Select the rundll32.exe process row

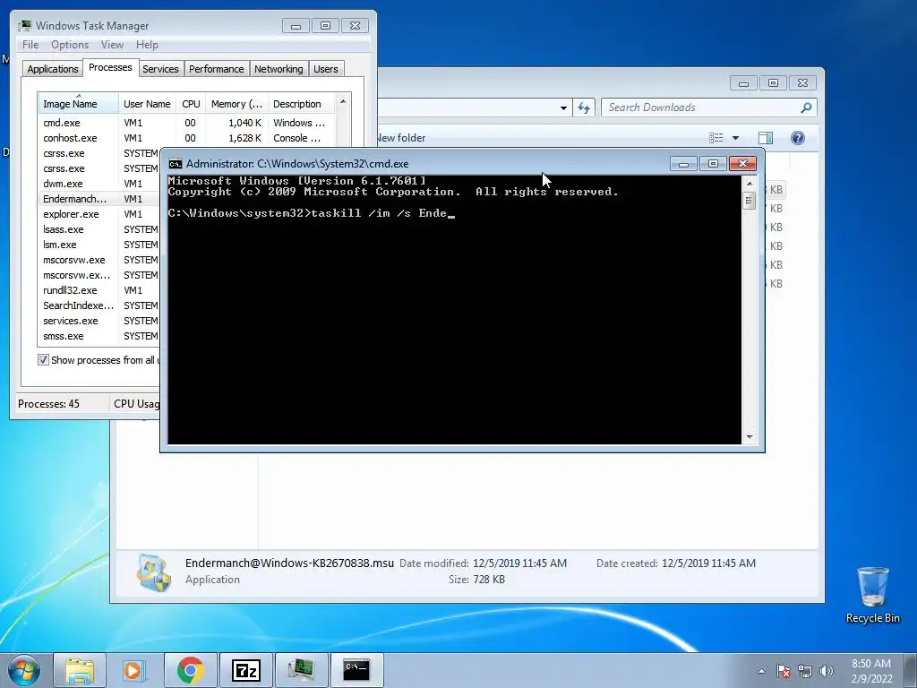point(99,290)
